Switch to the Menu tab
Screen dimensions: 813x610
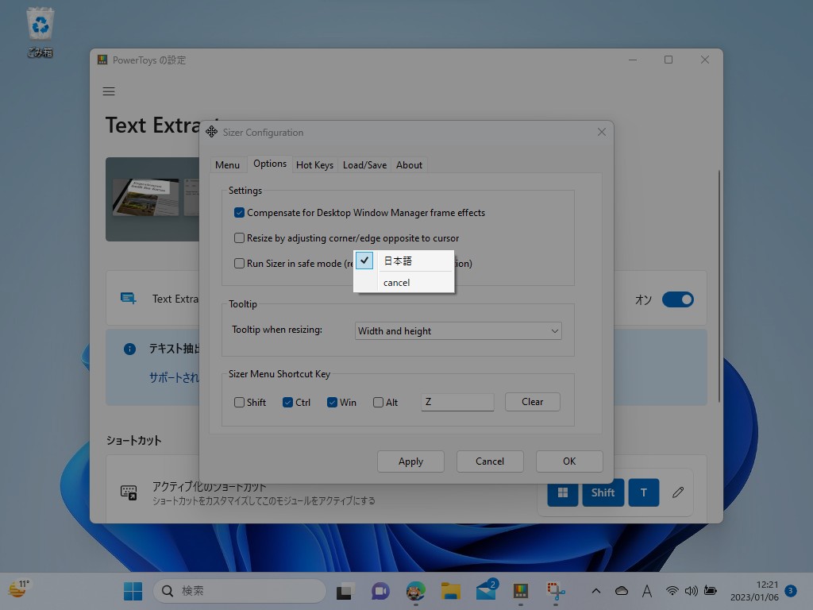[x=227, y=165]
